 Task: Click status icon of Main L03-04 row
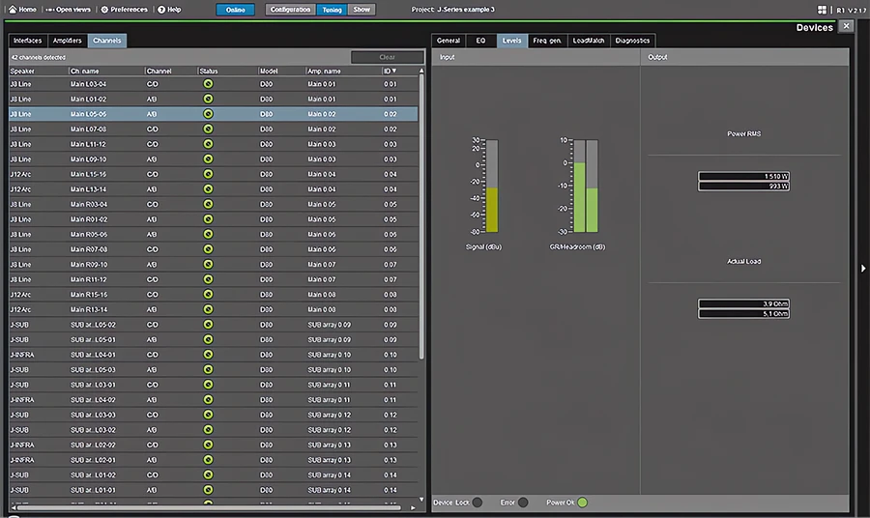click(208, 84)
